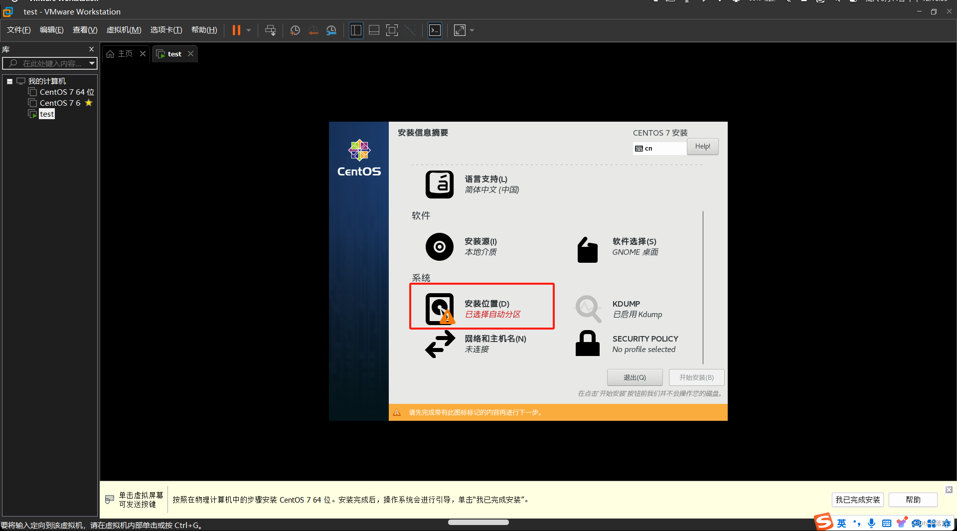Viewport: 957px width, 531px height.
Task: Select the test VM in library tree
Action: point(47,114)
